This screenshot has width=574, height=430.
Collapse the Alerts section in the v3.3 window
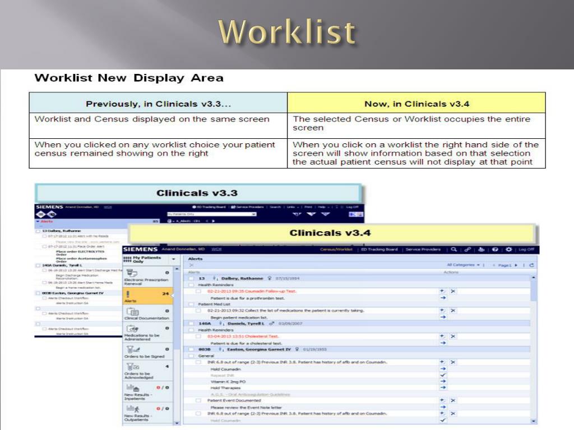point(38,221)
